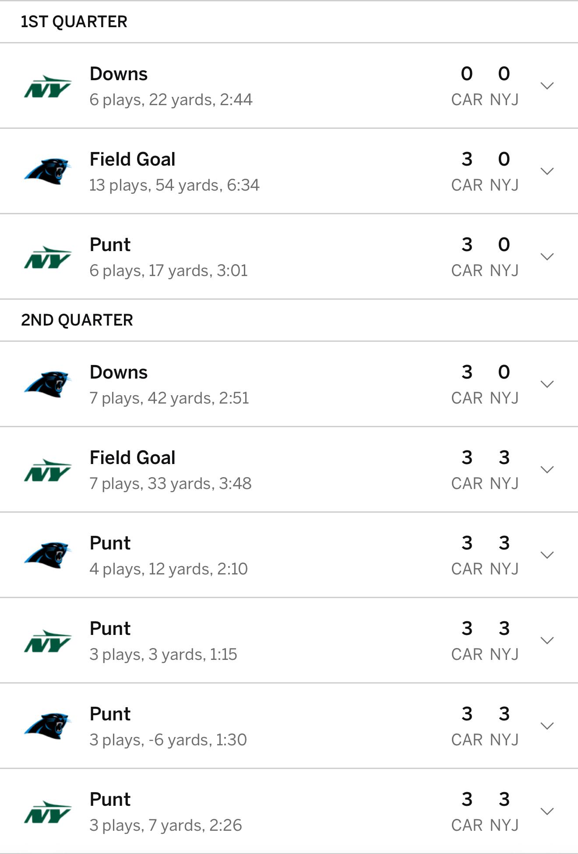The image size is (578, 854).
Task: Click the Panthers logo on the 13-play Field Goal drive
Action: coord(48,171)
